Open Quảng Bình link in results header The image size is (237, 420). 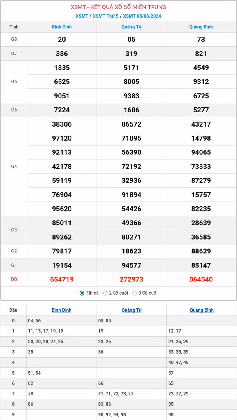201,27
